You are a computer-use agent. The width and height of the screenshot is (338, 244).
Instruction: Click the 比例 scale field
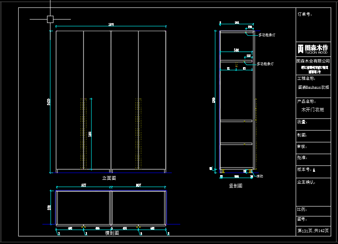(302, 209)
